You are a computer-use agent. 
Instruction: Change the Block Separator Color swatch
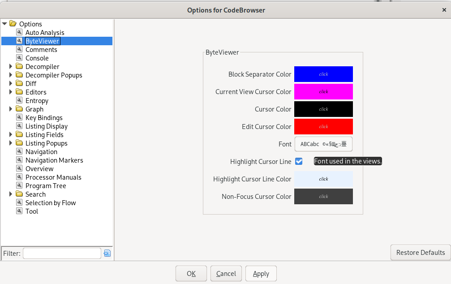pyautogui.click(x=323, y=74)
